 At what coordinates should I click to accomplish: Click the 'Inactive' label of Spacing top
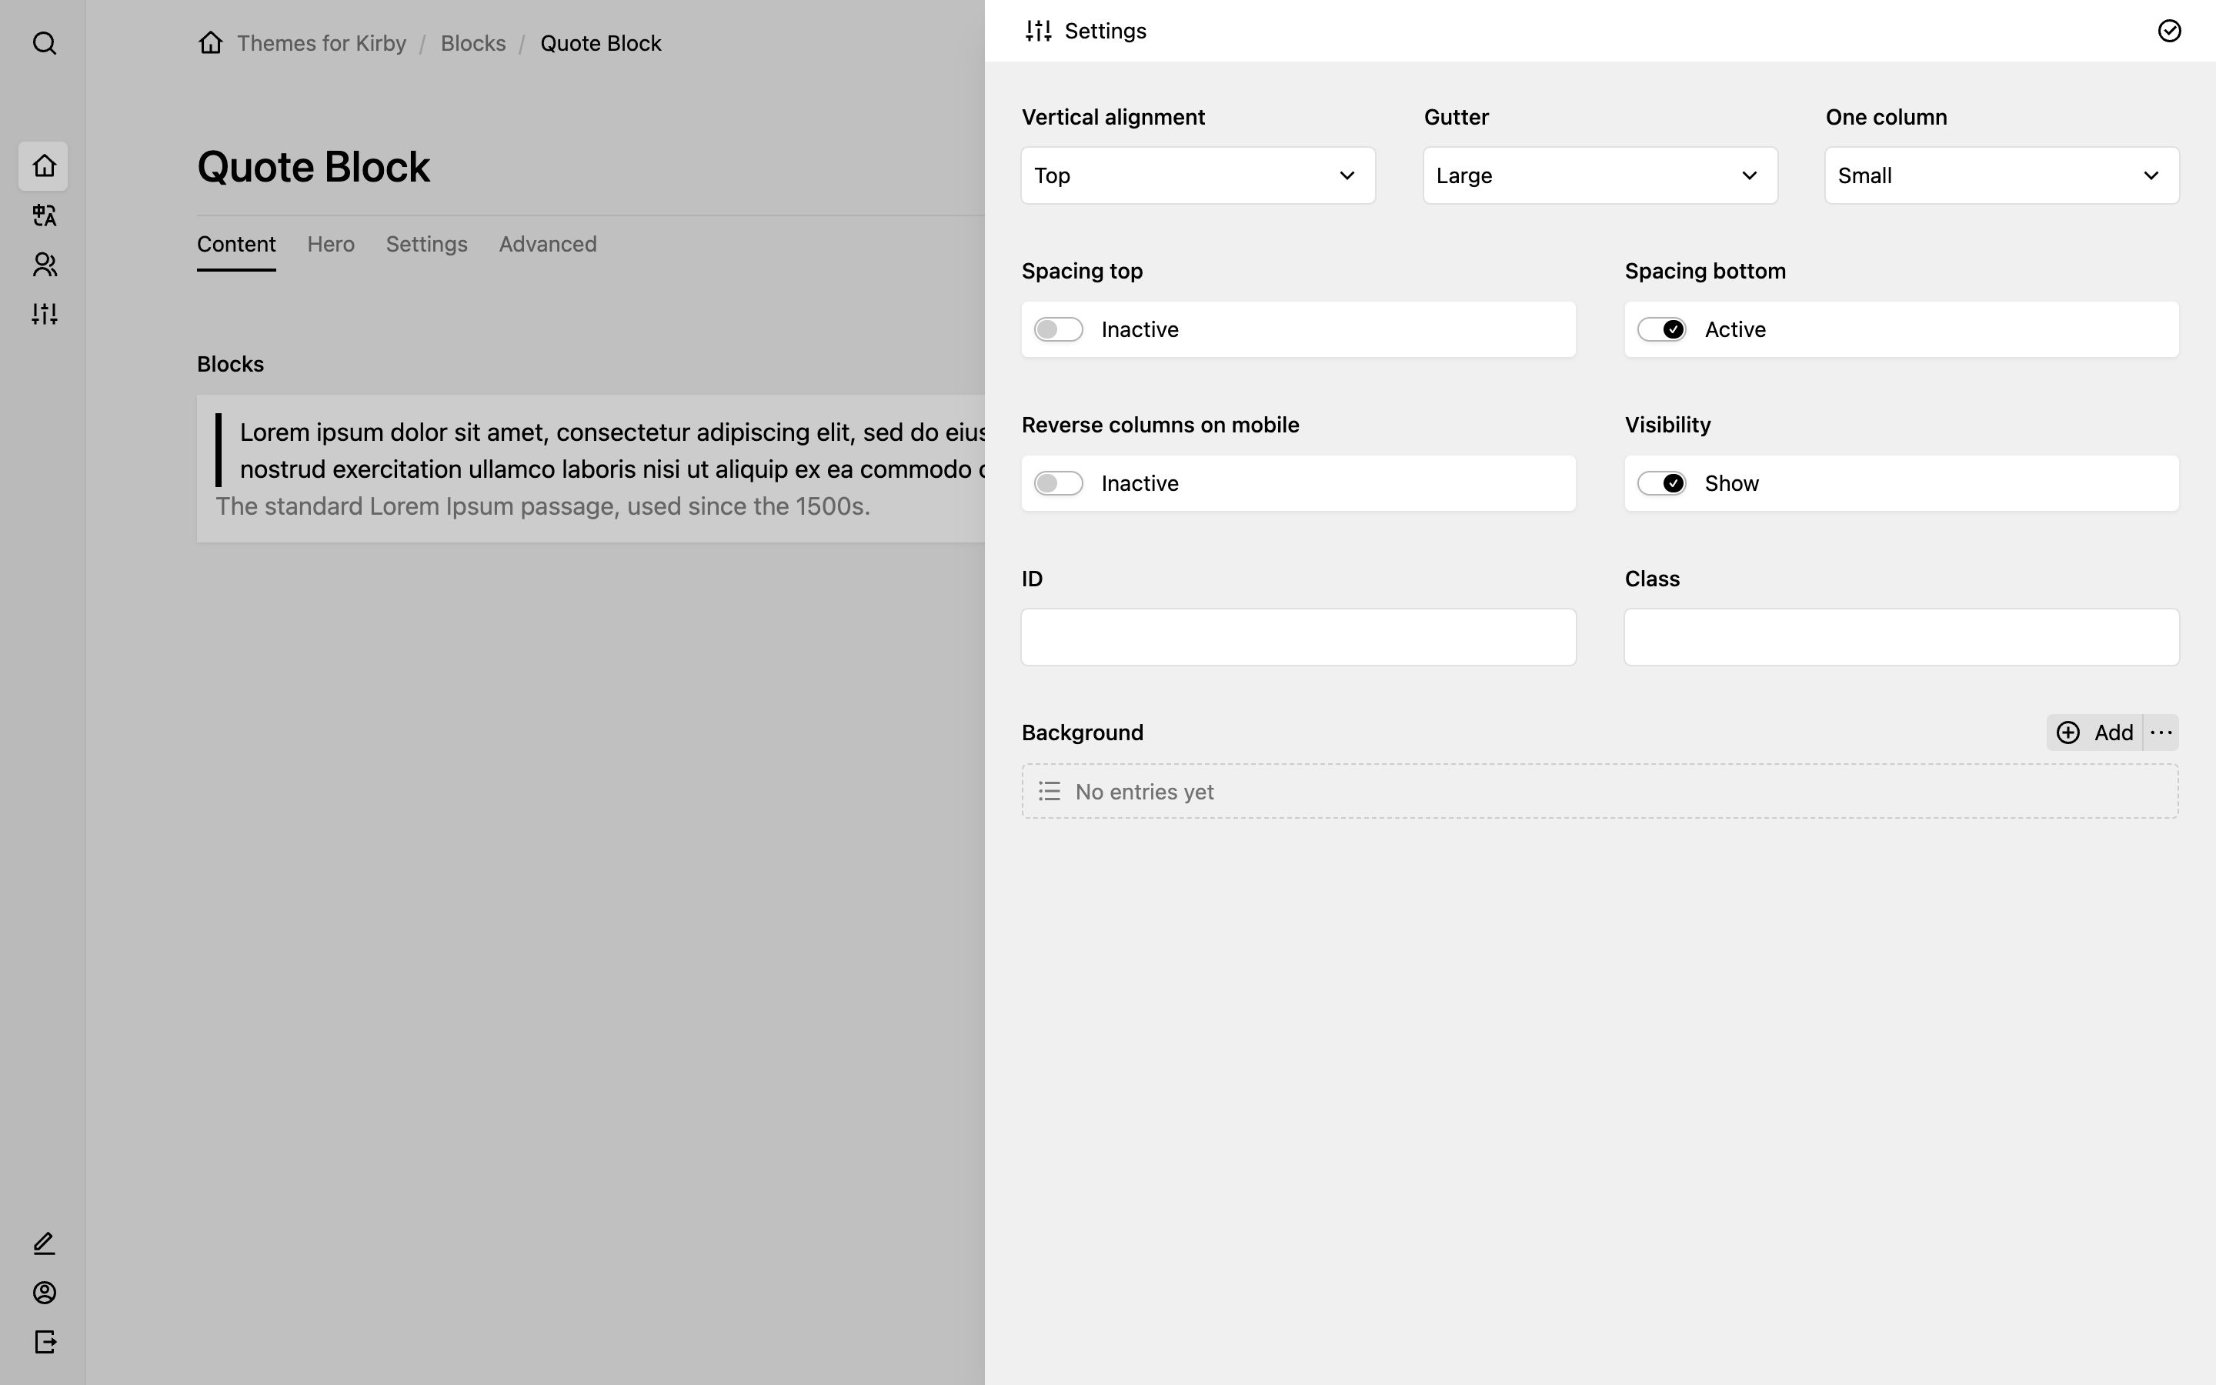[1140, 330]
